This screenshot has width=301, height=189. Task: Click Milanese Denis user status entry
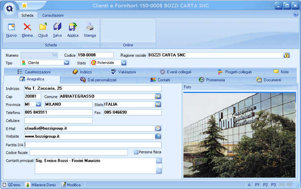coord(41,185)
